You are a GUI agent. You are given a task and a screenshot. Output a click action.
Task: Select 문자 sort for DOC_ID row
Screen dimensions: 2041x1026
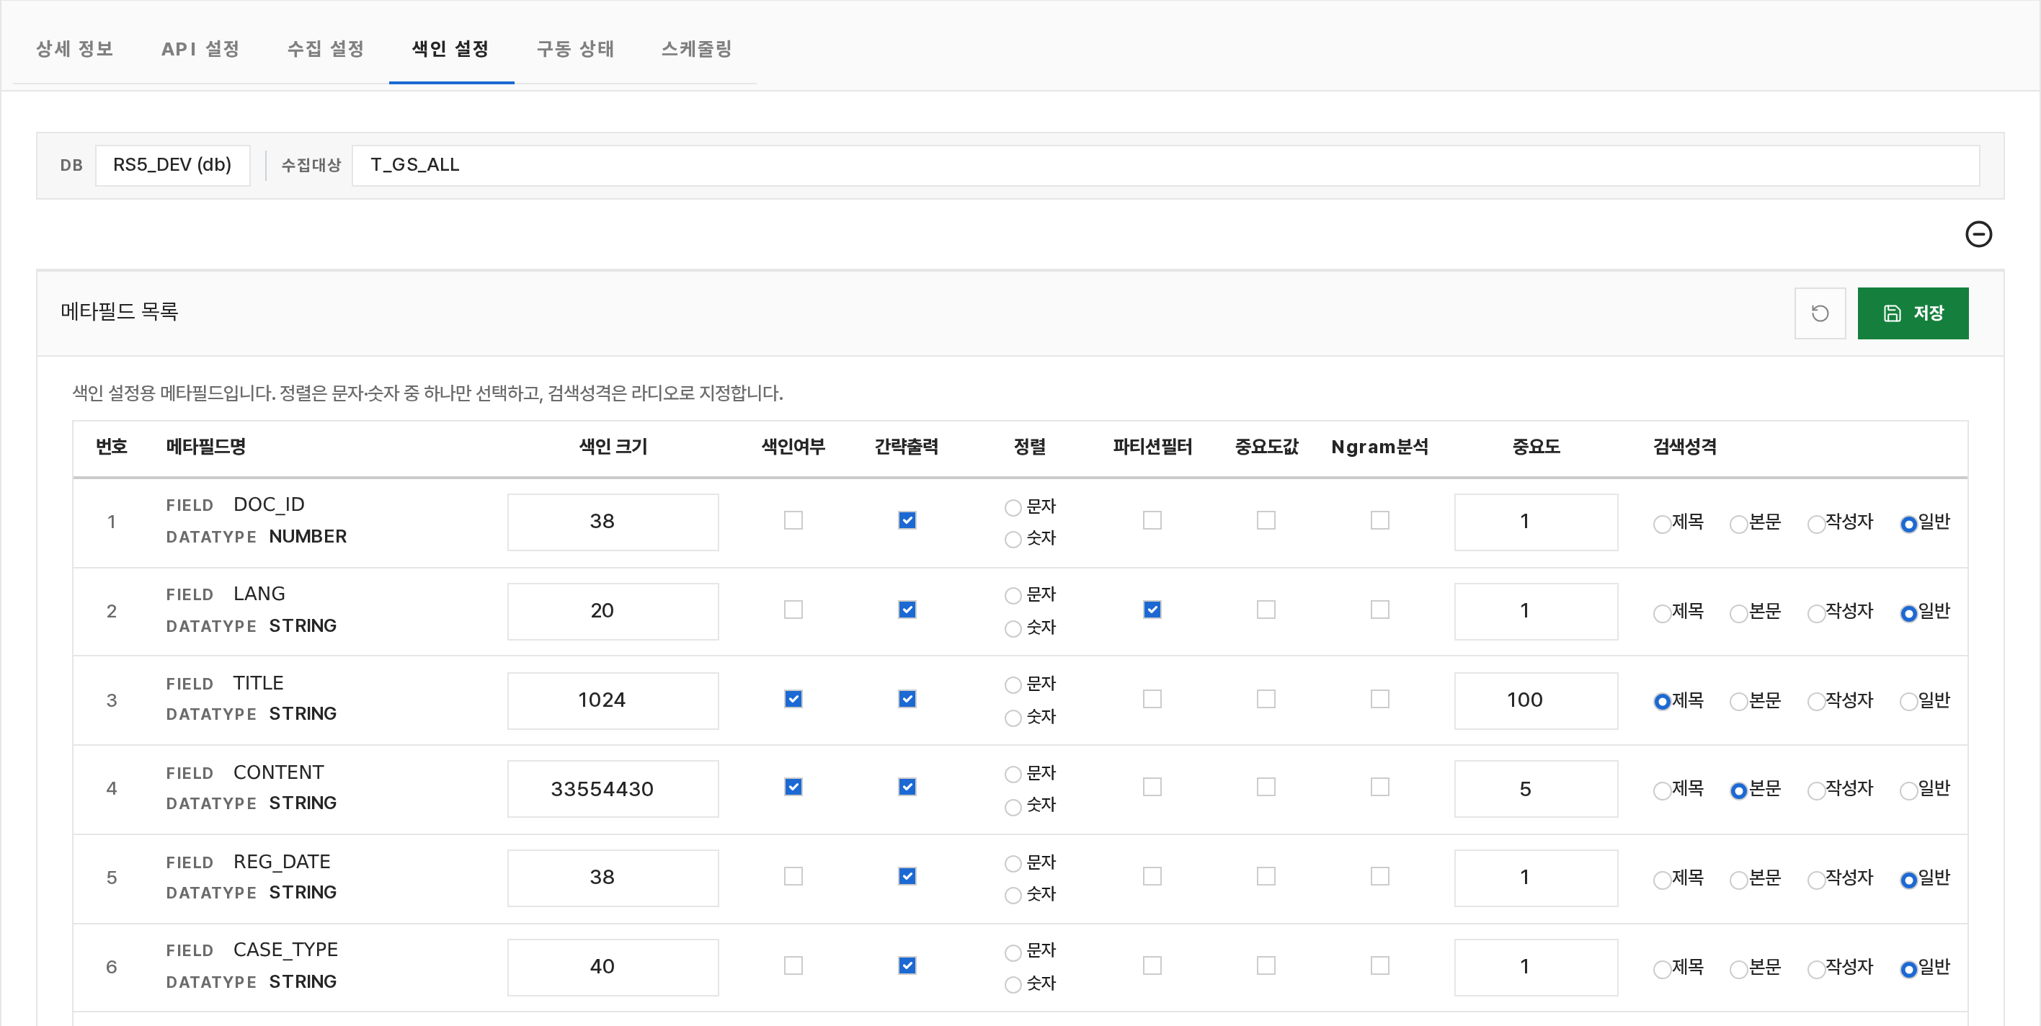1013,507
